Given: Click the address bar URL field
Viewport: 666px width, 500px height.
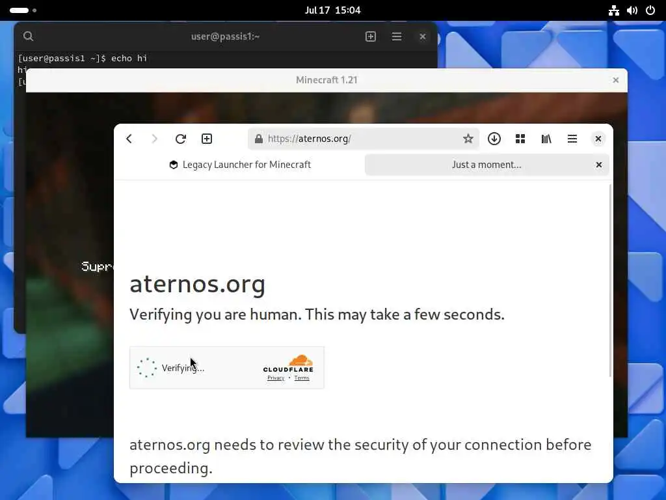Looking at the screenshot, I should click(x=363, y=139).
